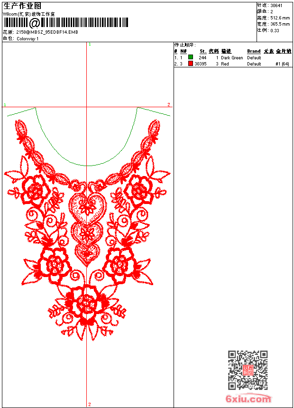The image size is (294, 408).
Task: Click the St. column header
Action: (x=202, y=51)
